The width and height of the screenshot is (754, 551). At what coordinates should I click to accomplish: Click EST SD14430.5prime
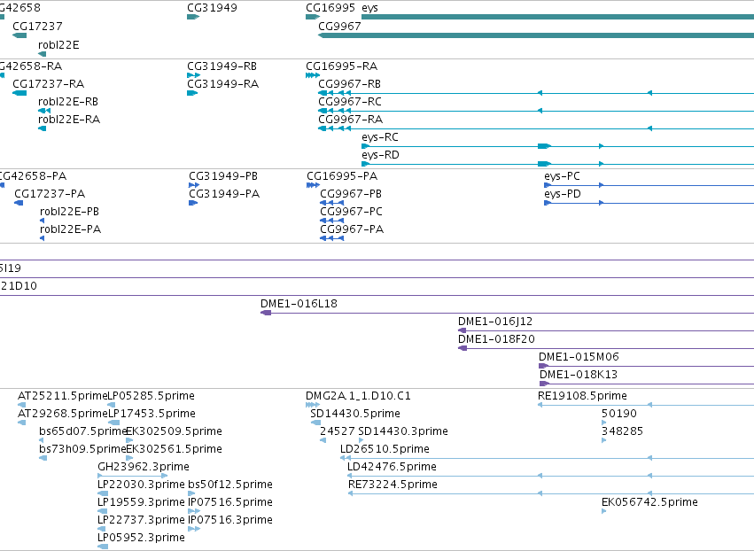(355, 414)
